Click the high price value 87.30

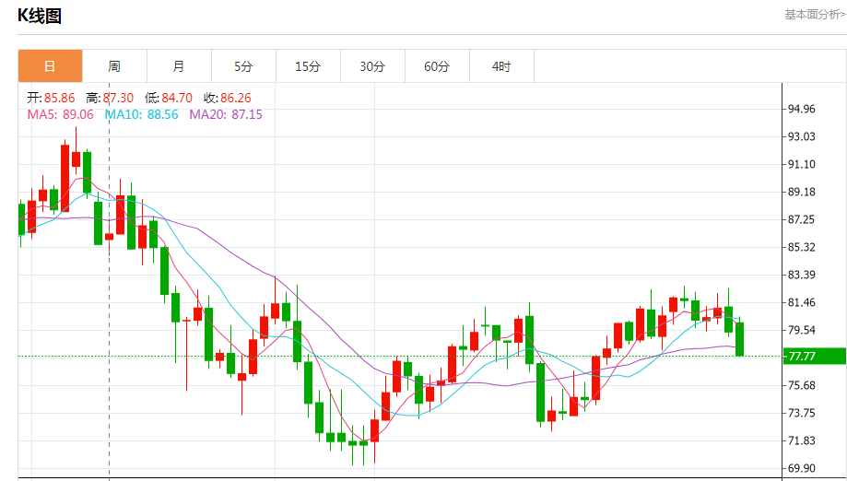click(x=118, y=98)
